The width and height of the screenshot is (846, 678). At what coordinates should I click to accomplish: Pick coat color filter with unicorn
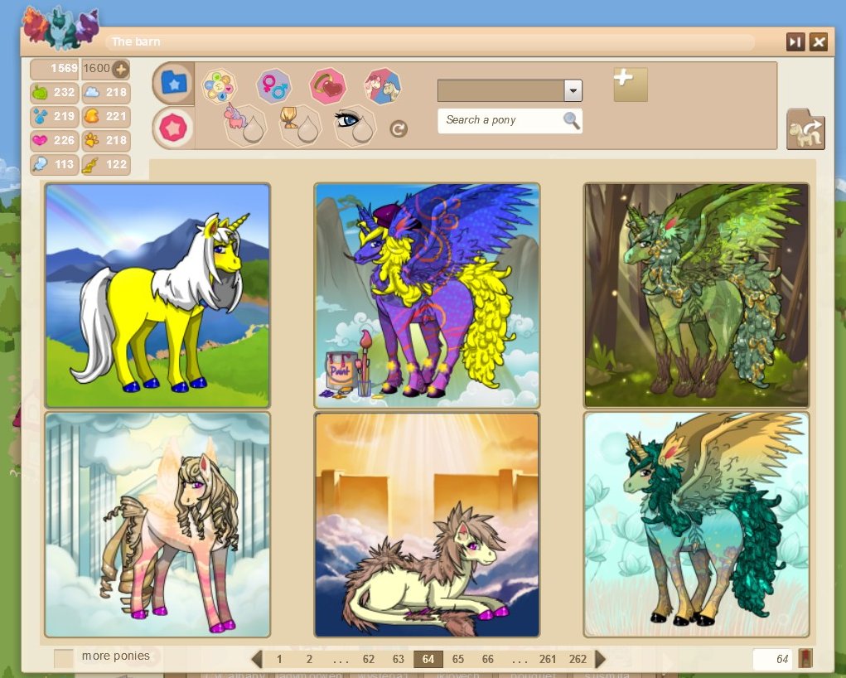pyautogui.click(x=245, y=125)
